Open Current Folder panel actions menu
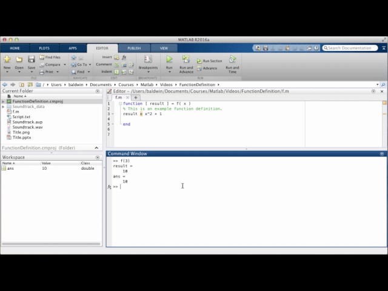This screenshot has height=291, width=388. [98, 92]
